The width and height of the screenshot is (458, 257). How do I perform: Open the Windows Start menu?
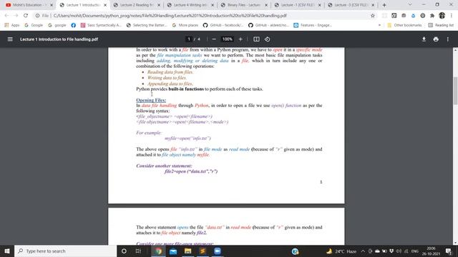coord(7,251)
